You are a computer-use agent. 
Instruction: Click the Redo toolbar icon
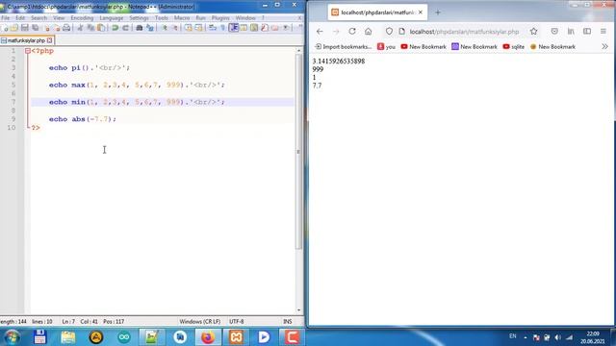126,28
